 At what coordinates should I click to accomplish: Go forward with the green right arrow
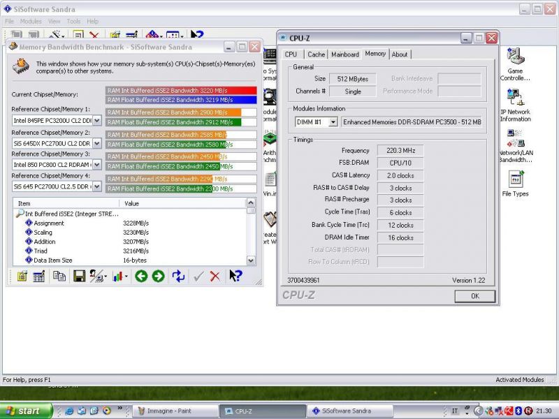[159, 276]
